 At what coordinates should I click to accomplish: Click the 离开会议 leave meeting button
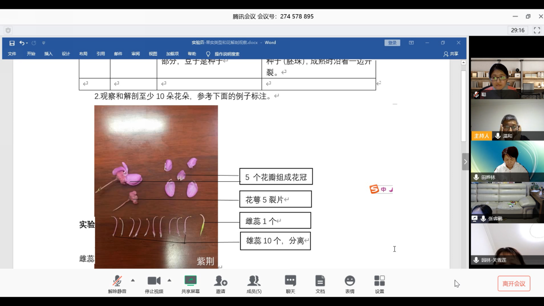[x=514, y=283]
